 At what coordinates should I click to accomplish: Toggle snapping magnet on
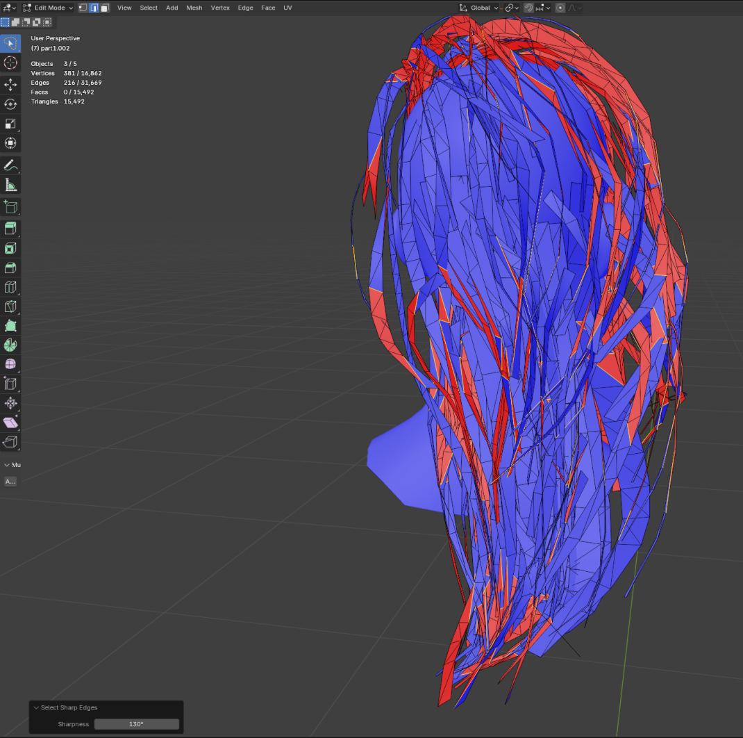528,8
